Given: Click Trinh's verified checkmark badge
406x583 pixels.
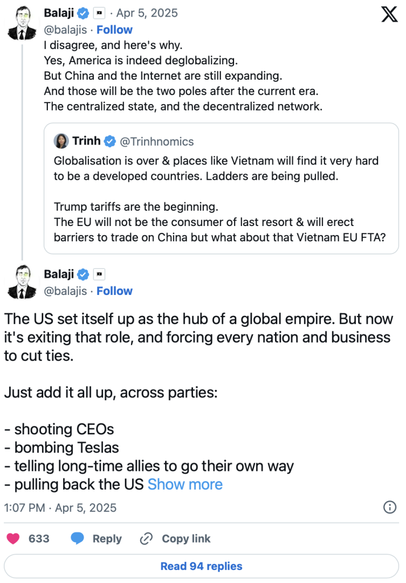Looking at the screenshot, I should click(x=110, y=141).
